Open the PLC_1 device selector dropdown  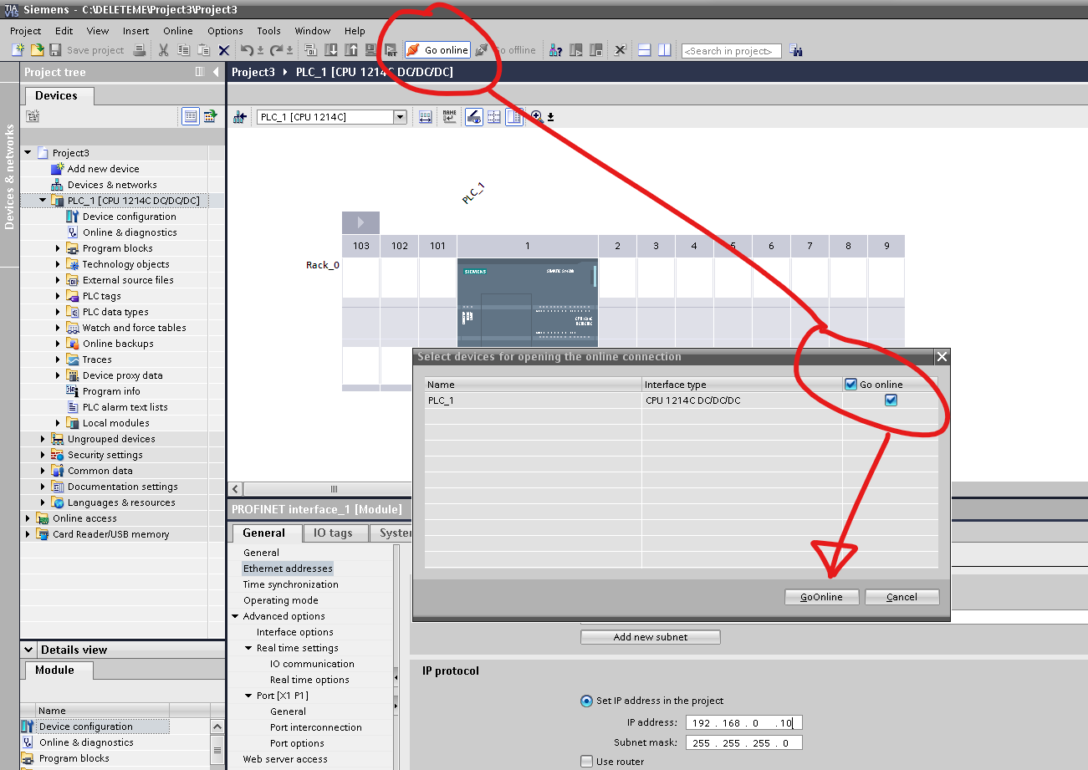400,117
